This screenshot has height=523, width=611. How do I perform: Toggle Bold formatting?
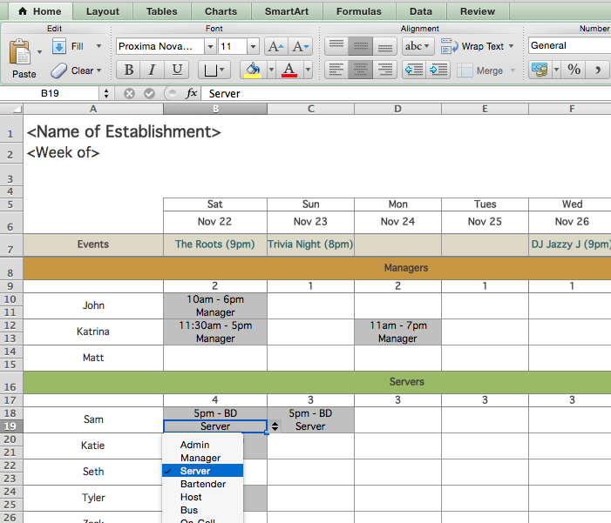coord(129,70)
